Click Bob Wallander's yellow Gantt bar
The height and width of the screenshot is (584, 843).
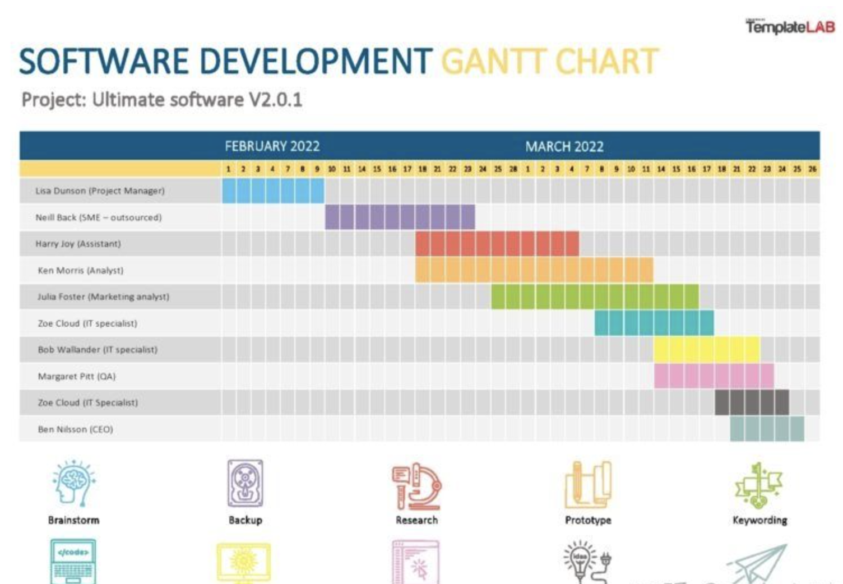coord(707,350)
